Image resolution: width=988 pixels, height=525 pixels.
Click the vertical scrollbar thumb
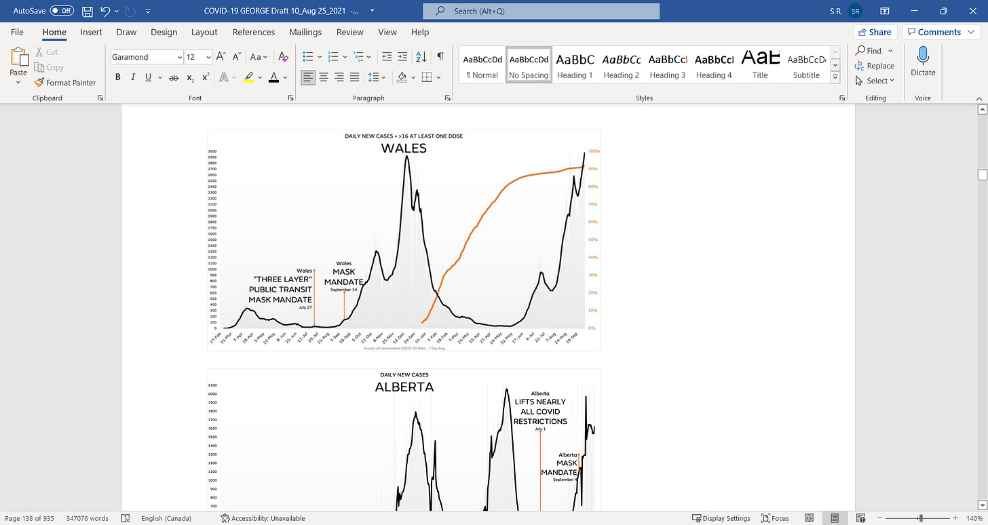(x=982, y=175)
